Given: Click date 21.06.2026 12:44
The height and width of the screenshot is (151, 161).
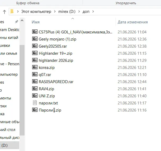Looking at the screenshot, I should pyautogui.click(x=132, y=82).
